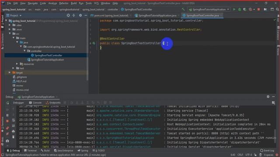This screenshot has height=157, width=280.
Task: Click the Profiler run icon
Action: tap(250, 9)
